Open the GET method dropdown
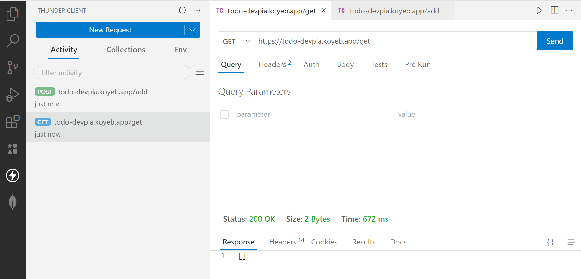Viewport: 581px width, 279px height. [x=237, y=41]
